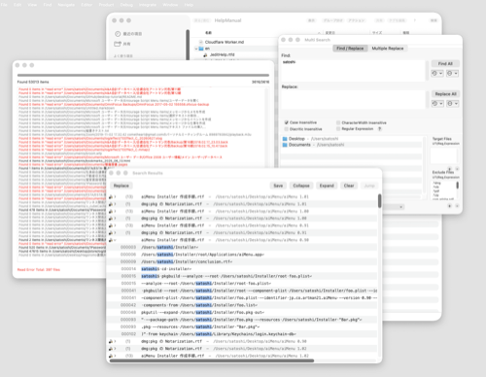The width and height of the screenshot is (486, 377).
Task: Click the en folder icon in HelpManual window
Action: point(201,49)
